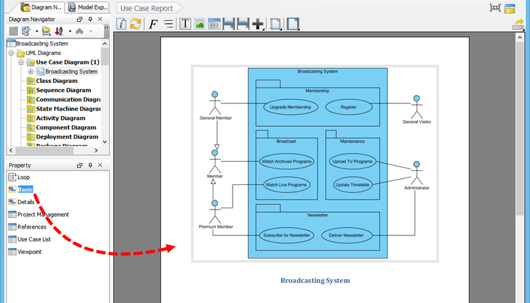530x303 pixels.
Task: Click navigator vertical scrollbar up arrow
Action: 105,44
